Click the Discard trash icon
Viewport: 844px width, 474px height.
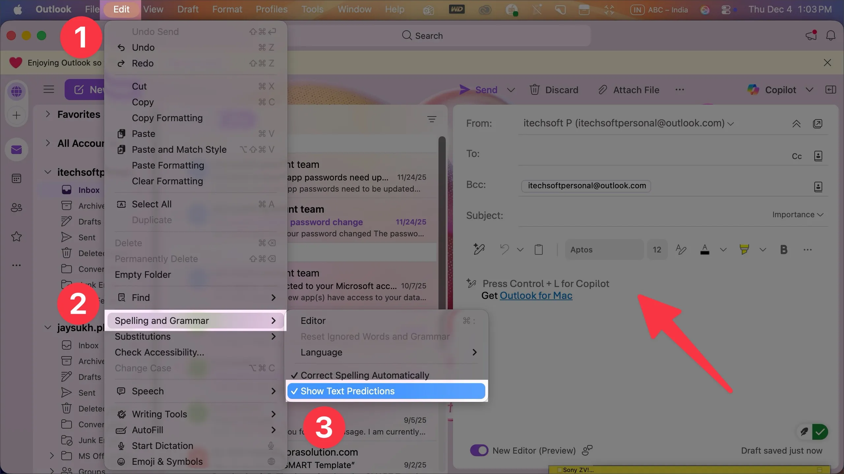point(534,90)
